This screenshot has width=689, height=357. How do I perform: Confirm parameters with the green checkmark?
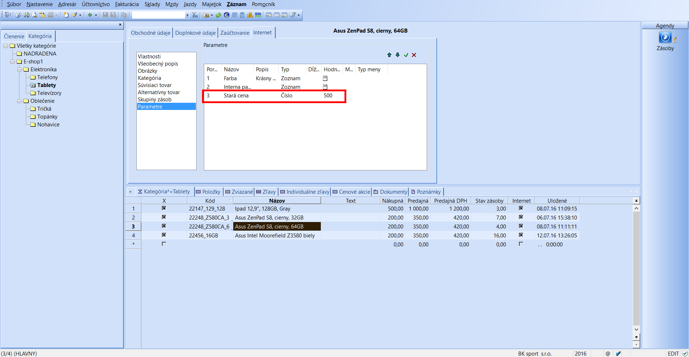[x=406, y=55]
